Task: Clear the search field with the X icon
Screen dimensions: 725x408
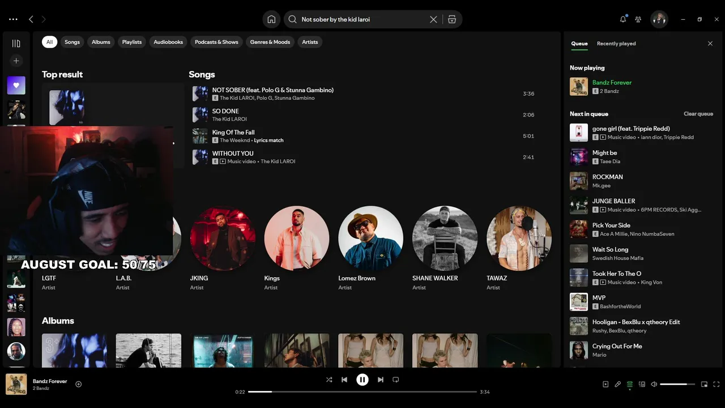Action: point(433,19)
